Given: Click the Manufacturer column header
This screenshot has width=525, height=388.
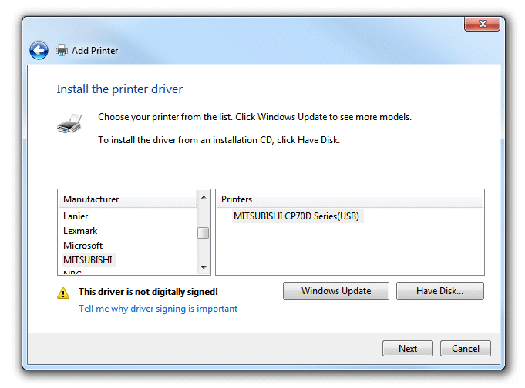Looking at the screenshot, I should 127,199.
